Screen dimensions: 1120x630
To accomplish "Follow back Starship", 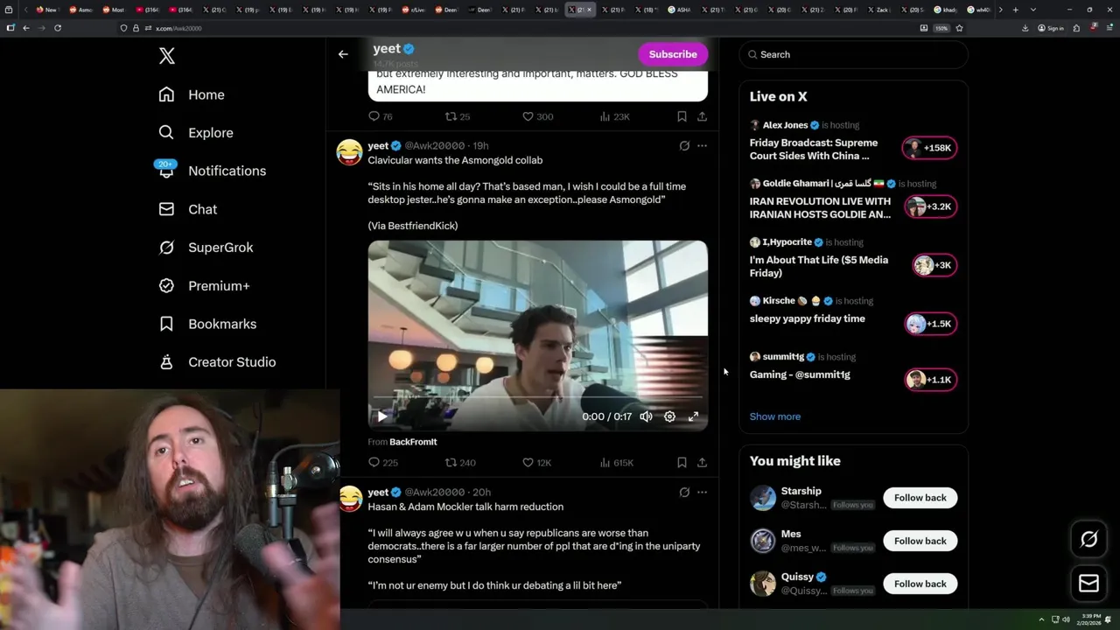I will click(920, 498).
